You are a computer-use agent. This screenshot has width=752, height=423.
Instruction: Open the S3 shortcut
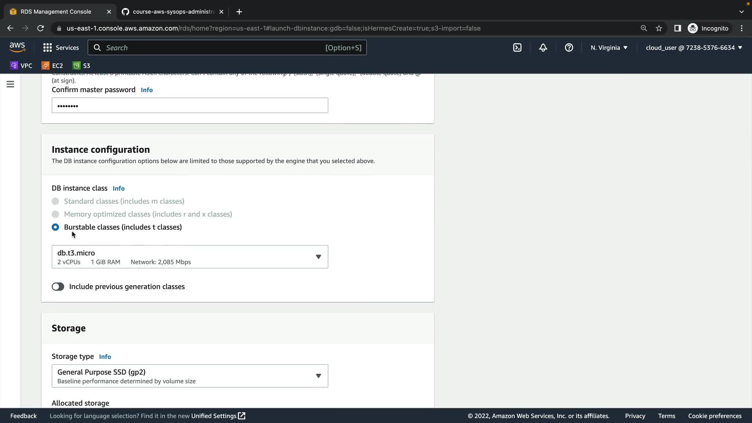tap(82, 66)
